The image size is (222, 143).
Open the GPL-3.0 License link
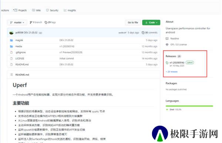pyautogui.click(x=178, y=44)
